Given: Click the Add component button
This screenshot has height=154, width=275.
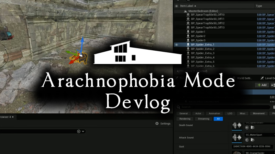Looking at the screenshot, I should [262, 85].
